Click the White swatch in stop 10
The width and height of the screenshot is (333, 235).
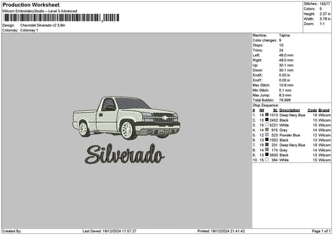click(266, 160)
